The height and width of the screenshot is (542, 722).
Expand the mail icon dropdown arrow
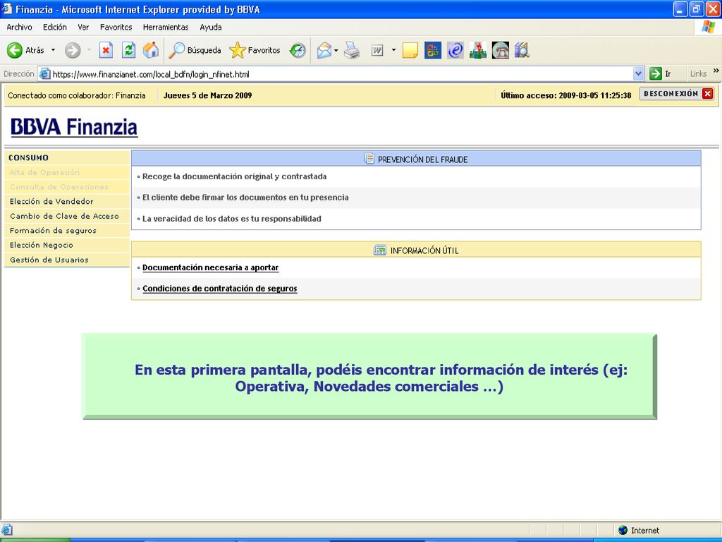click(336, 50)
